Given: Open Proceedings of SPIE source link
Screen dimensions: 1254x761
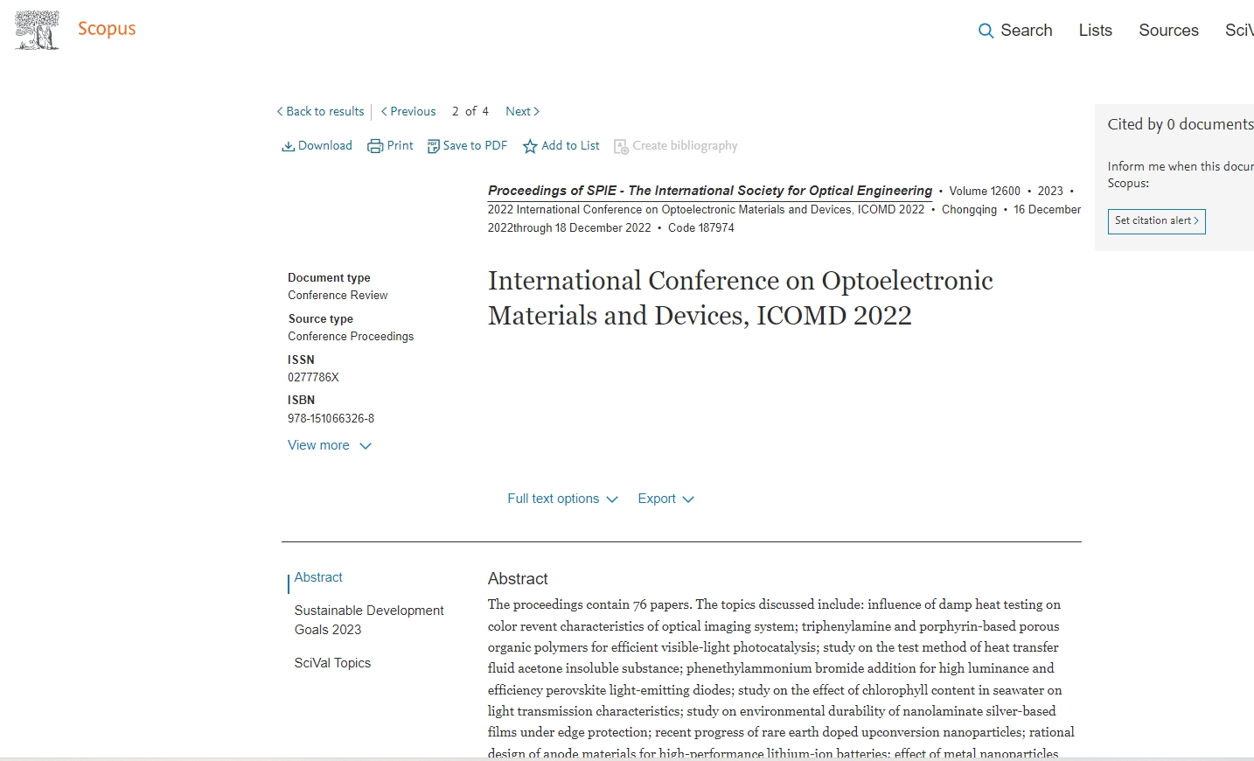Looking at the screenshot, I should 709,191.
